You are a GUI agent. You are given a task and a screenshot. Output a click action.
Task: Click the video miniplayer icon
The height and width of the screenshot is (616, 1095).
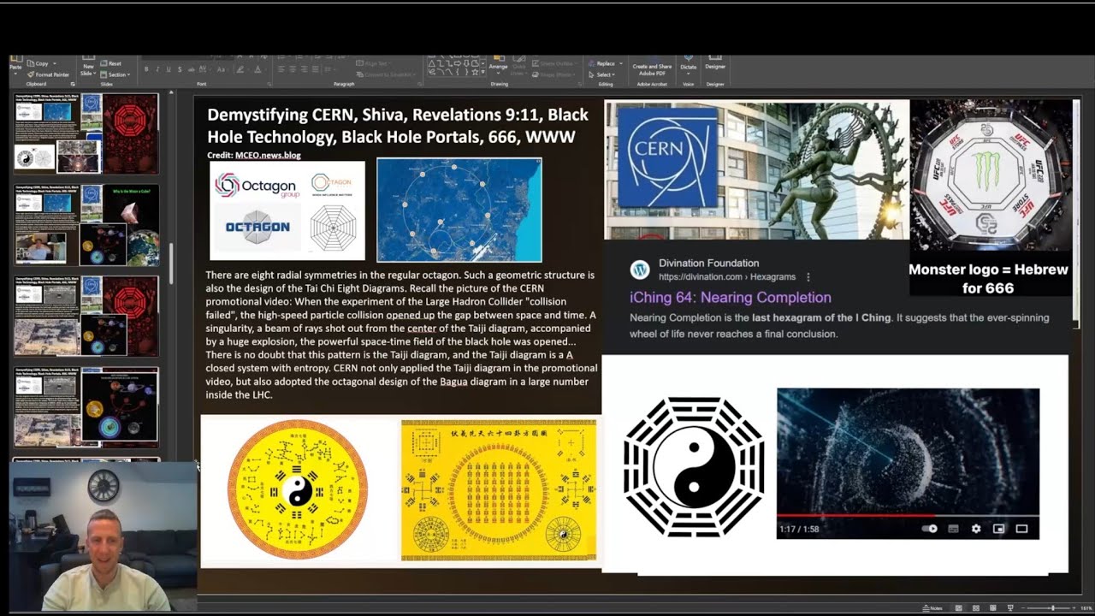998,529
